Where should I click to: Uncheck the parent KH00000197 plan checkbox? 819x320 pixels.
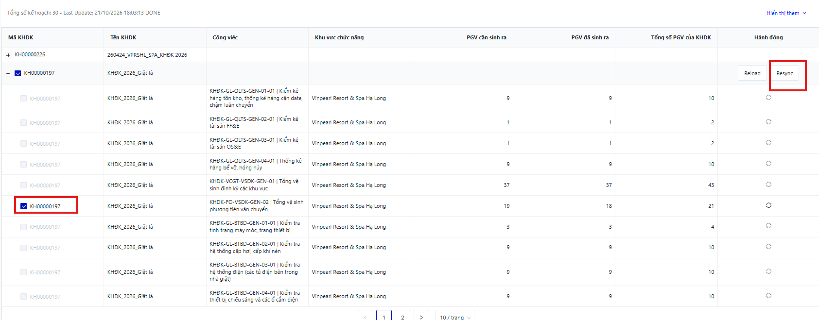tap(18, 73)
